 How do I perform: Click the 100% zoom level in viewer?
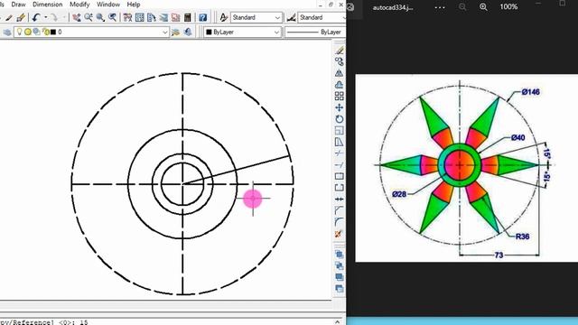coord(508,7)
